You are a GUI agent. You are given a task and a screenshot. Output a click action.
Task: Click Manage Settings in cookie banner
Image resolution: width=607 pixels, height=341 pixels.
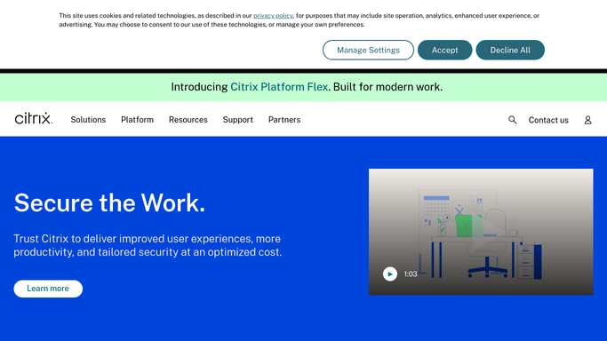coord(368,50)
